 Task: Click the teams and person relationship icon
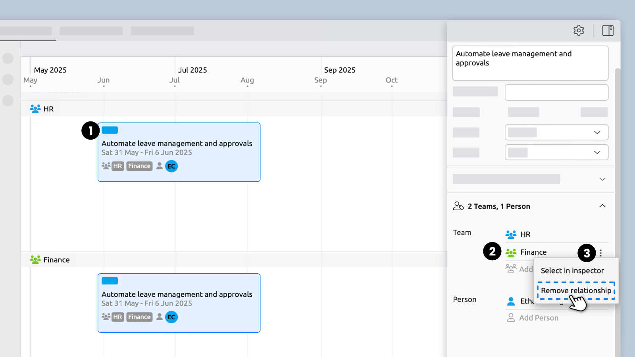(458, 206)
